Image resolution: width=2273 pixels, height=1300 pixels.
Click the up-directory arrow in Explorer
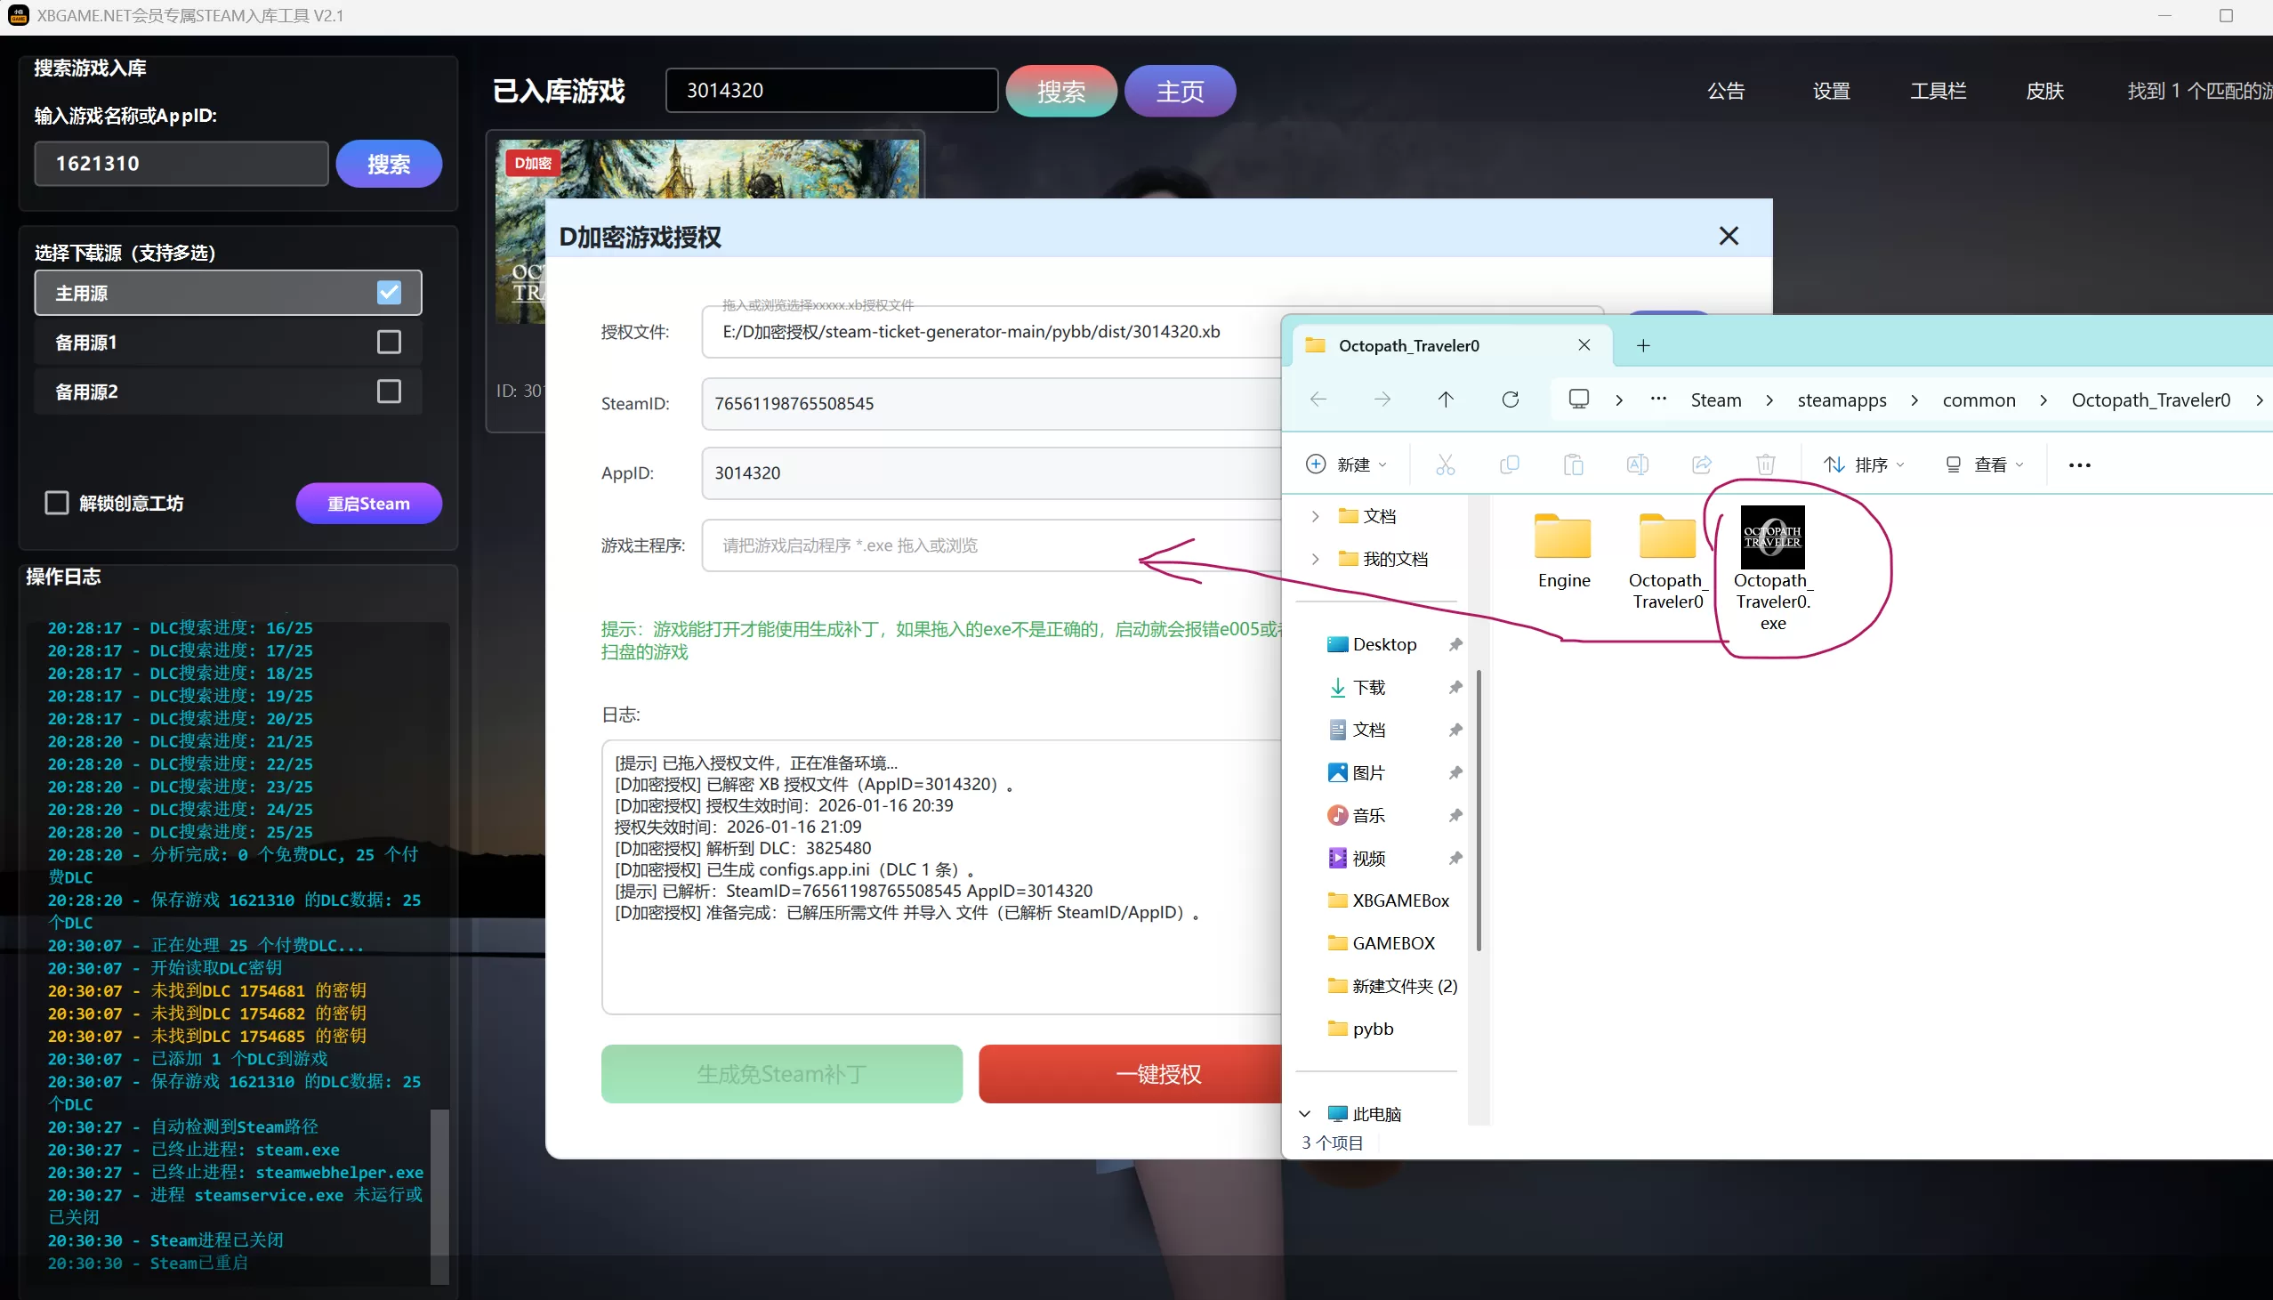tap(1446, 400)
